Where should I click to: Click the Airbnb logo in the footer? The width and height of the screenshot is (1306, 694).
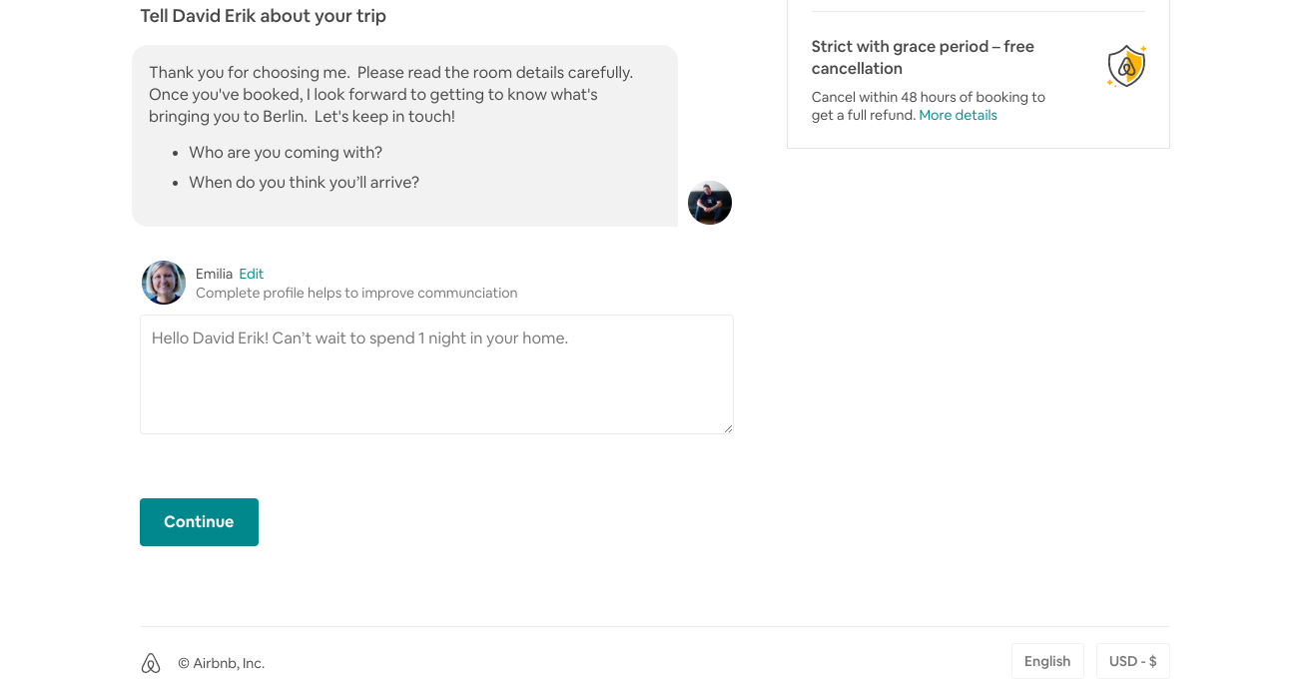coord(151,663)
